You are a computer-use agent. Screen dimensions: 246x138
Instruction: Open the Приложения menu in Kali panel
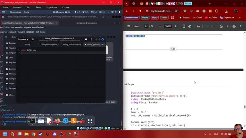tap(15, 12)
